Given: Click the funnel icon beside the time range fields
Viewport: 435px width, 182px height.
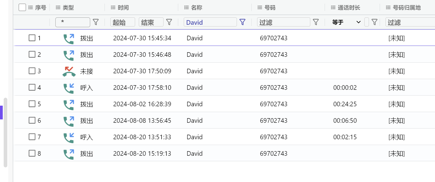Looking at the screenshot, I should pyautogui.click(x=169, y=22).
